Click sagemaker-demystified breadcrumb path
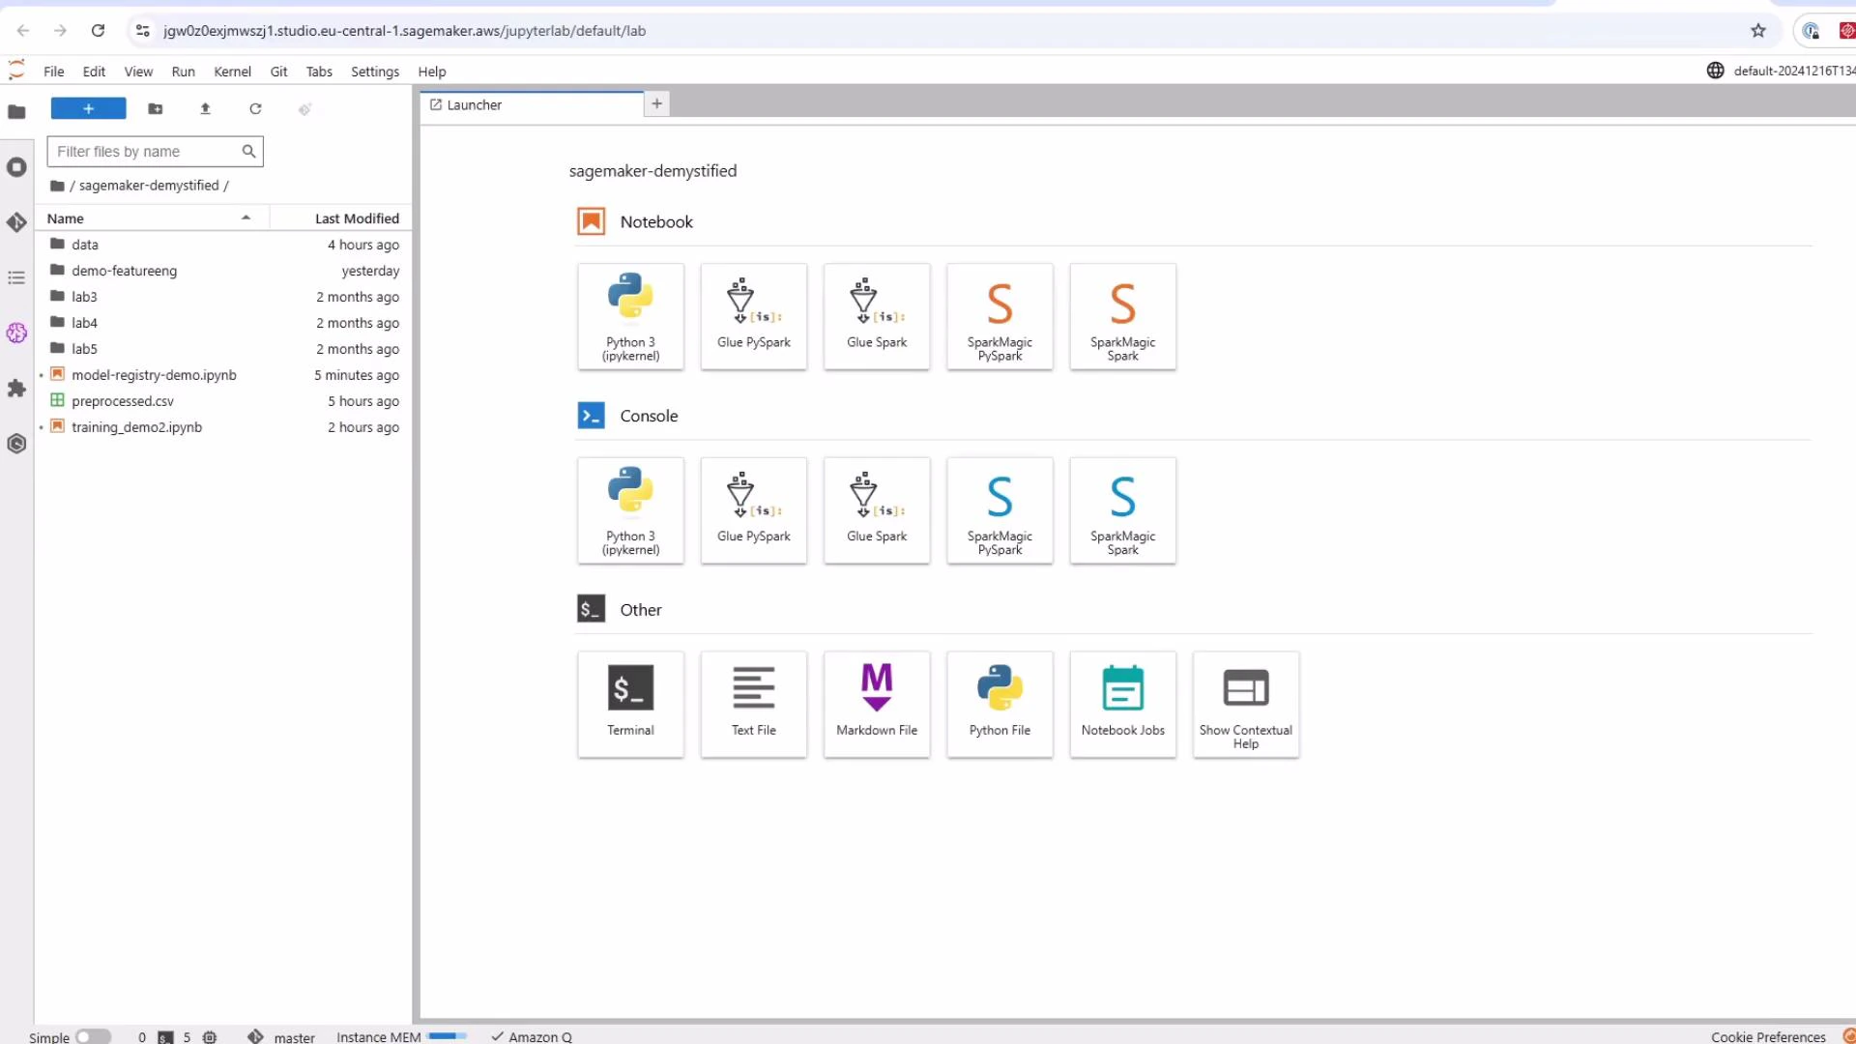This screenshot has height=1044, width=1856. point(149,186)
